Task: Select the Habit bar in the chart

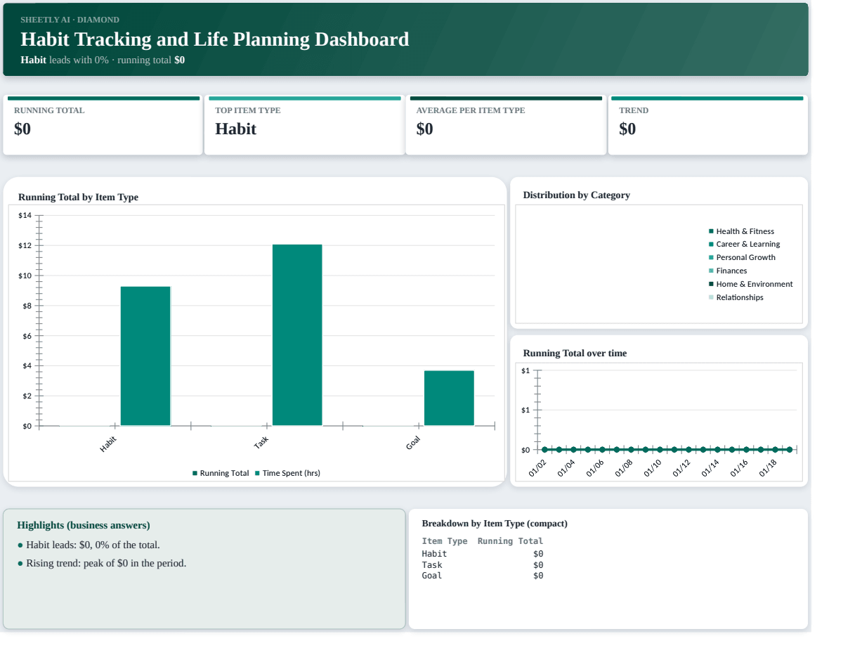Action: [x=145, y=356]
